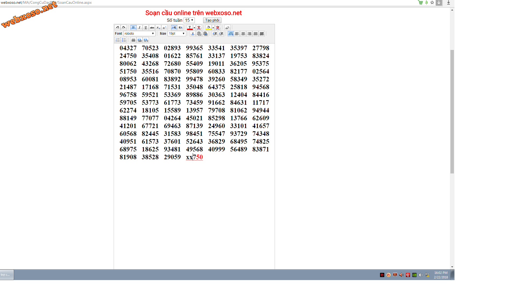Open the white volume speaker tray icon
Viewport: 516px width, 290px height.
421,275
